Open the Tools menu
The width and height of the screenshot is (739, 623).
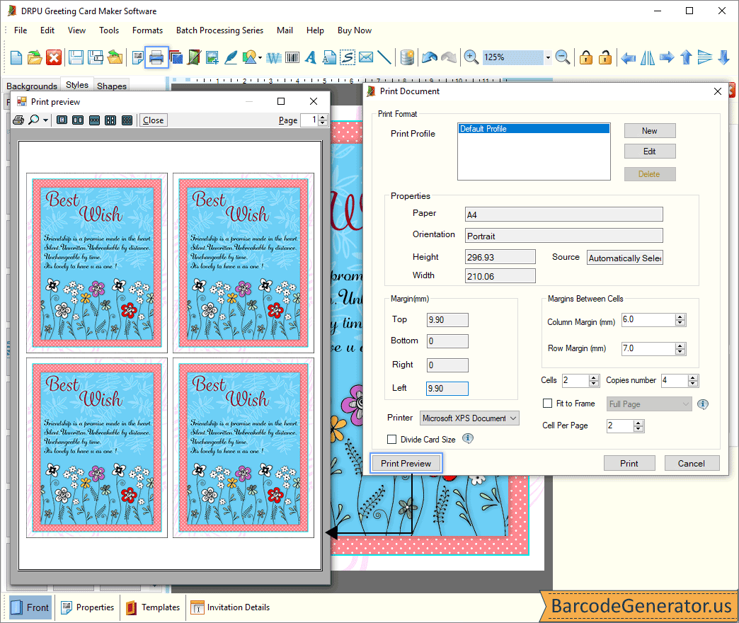(x=109, y=30)
